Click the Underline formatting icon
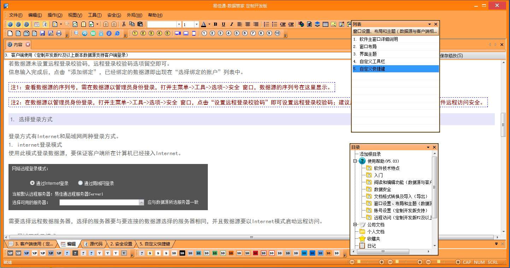Screen dimensions: 510x268 [223, 24]
